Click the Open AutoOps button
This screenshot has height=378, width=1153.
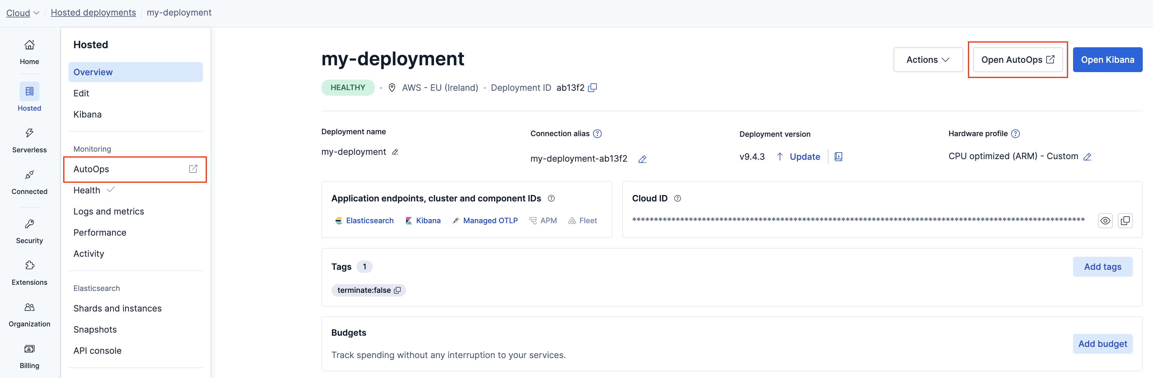[1017, 59]
